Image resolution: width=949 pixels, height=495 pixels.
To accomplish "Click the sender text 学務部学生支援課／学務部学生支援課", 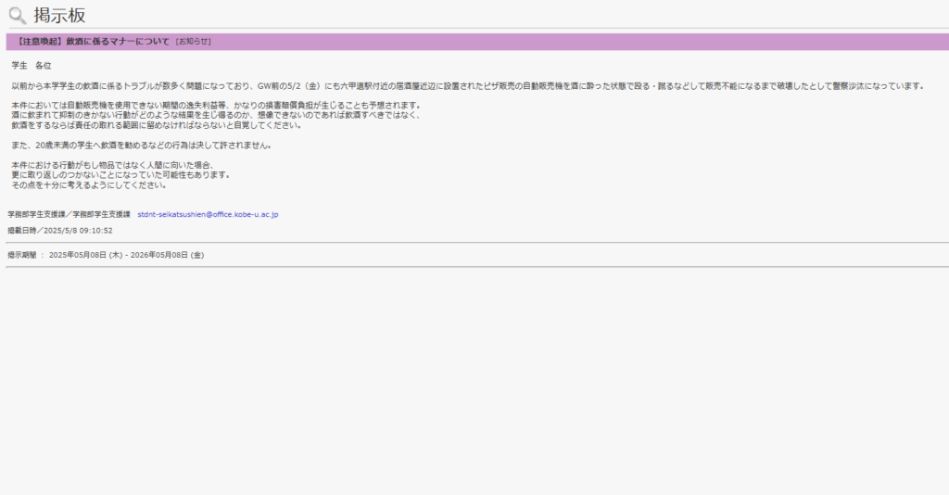I will [69, 215].
